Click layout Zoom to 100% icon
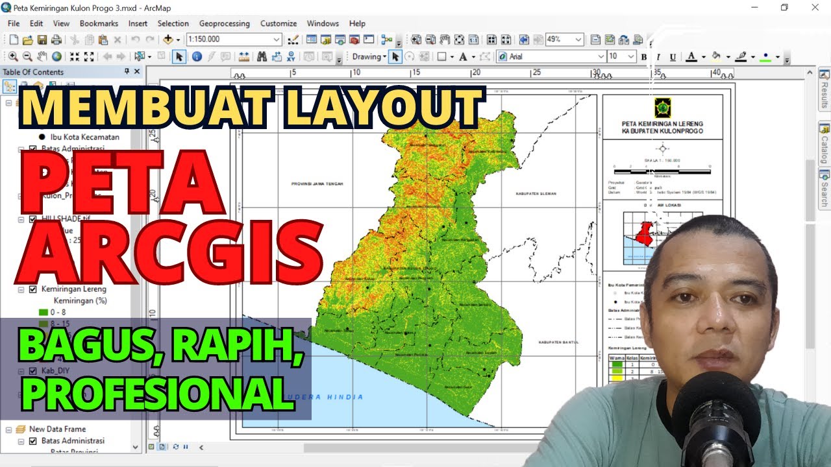This screenshot has height=467, width=831. (x=473, y=40)
